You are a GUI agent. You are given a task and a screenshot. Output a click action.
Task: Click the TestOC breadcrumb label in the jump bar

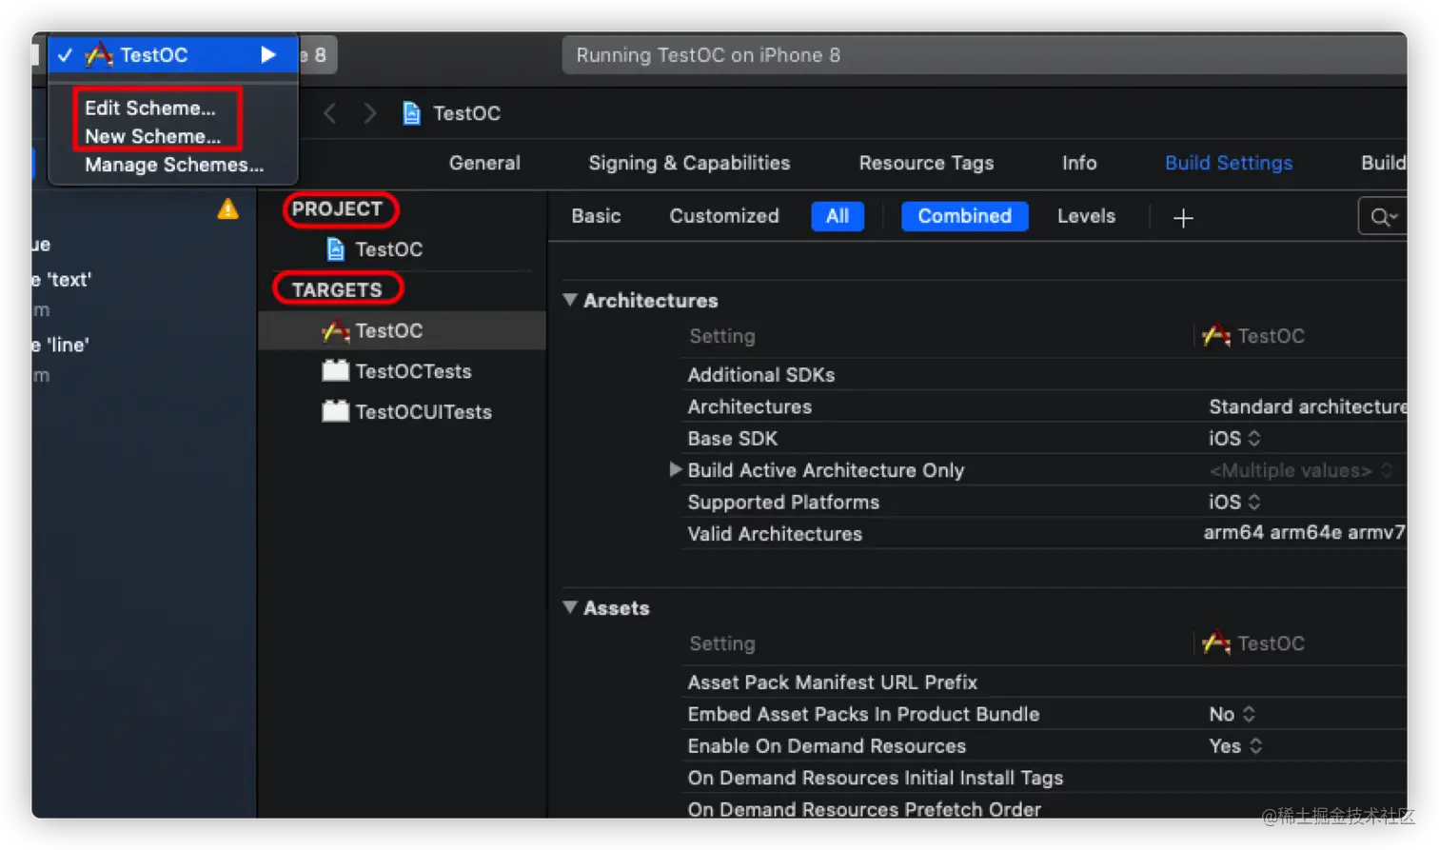pos(466,113)
